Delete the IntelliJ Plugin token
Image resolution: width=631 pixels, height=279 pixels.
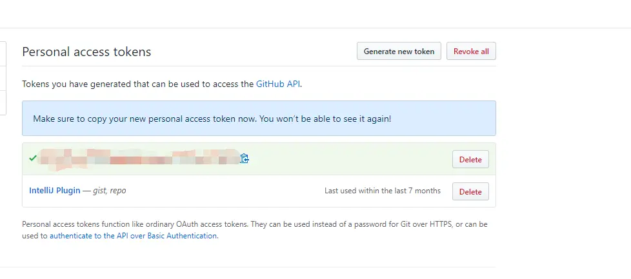[470, 191]
